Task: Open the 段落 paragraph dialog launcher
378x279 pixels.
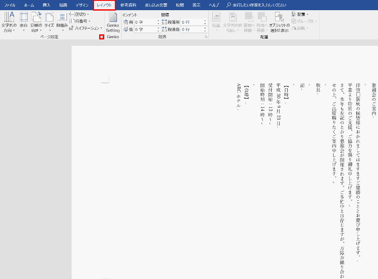Action: click(206, 37)
